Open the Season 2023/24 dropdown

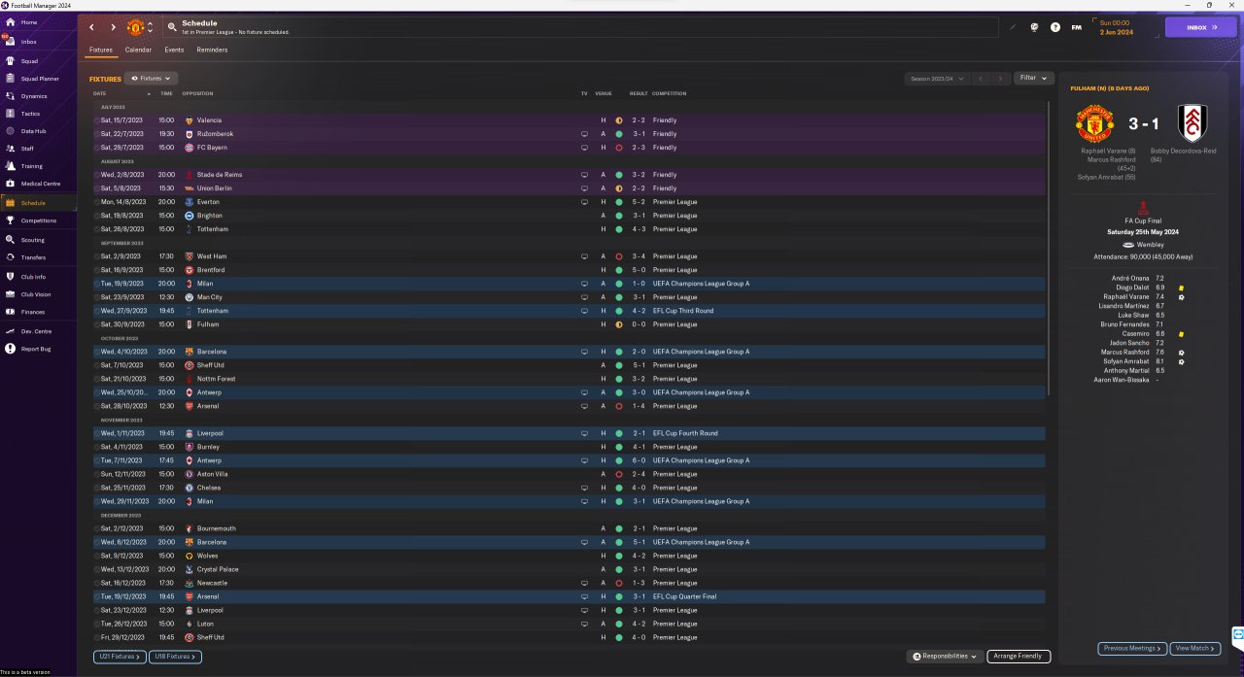click(x=936, y=78)
